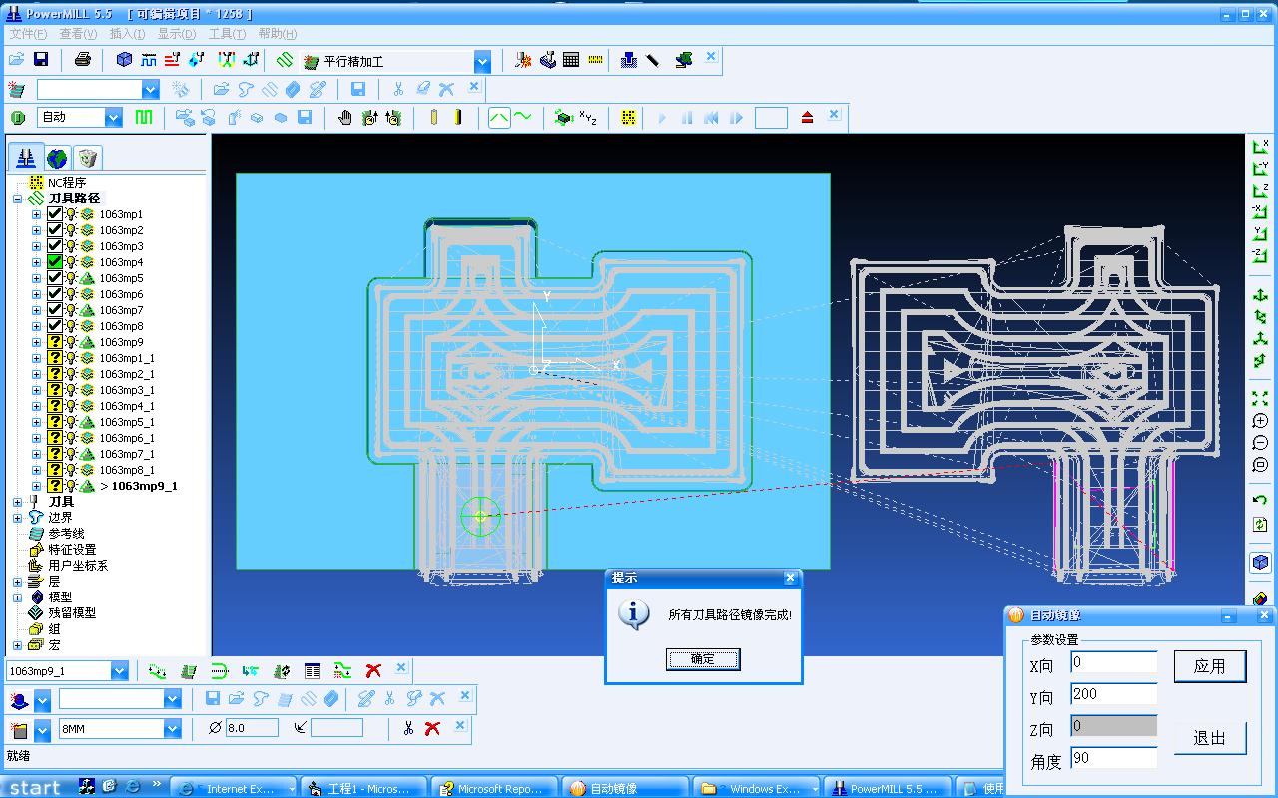Image resolution: width=1278 pixels, height=798 pixels.
Task: Open the 自动 dropdown in toolpath toolbar
Action: [x=113, y=118]
